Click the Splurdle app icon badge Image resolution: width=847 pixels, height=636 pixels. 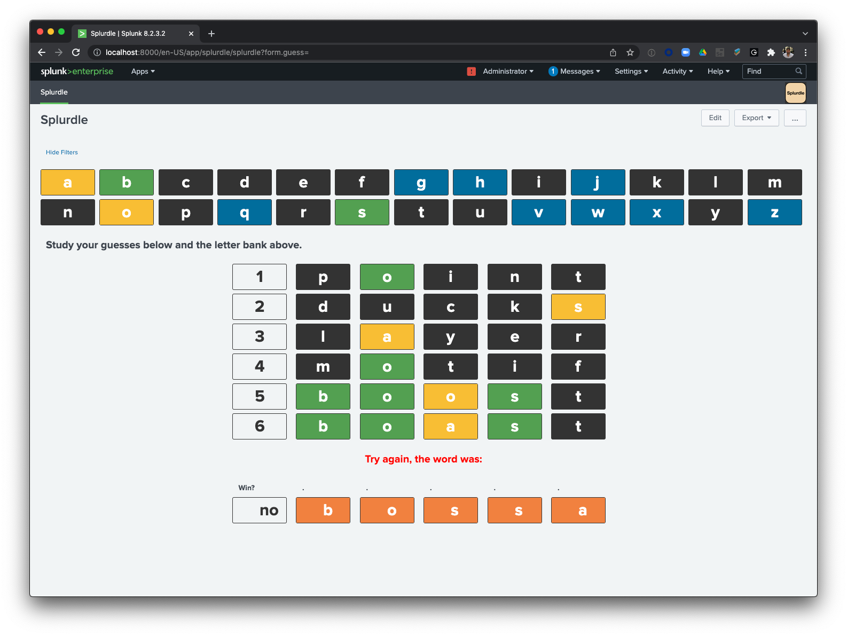coord(796,93)
